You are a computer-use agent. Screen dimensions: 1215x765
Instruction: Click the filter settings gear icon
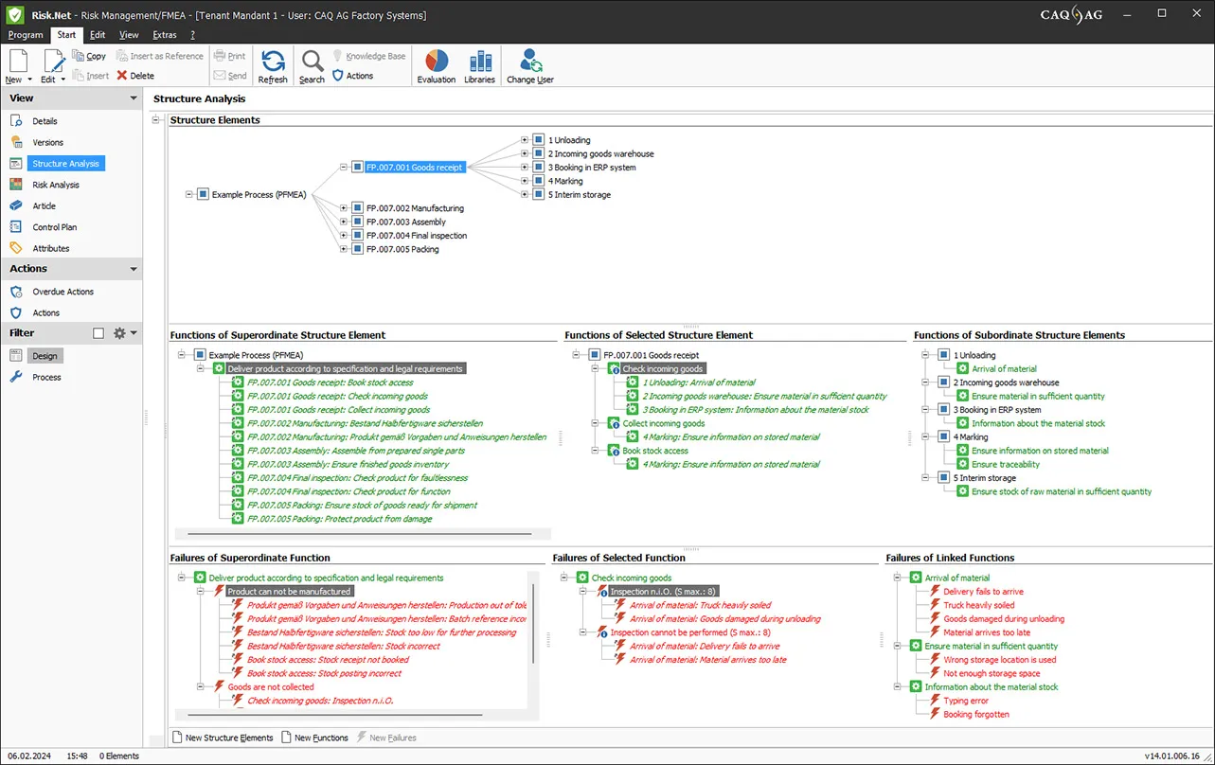(119, 333)
